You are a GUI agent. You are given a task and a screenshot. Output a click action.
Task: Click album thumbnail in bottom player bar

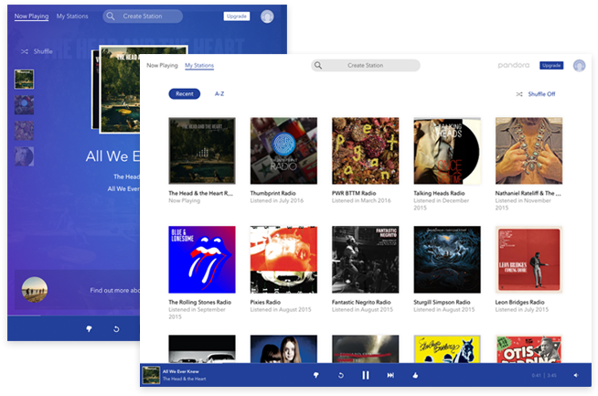click(151, 375)
